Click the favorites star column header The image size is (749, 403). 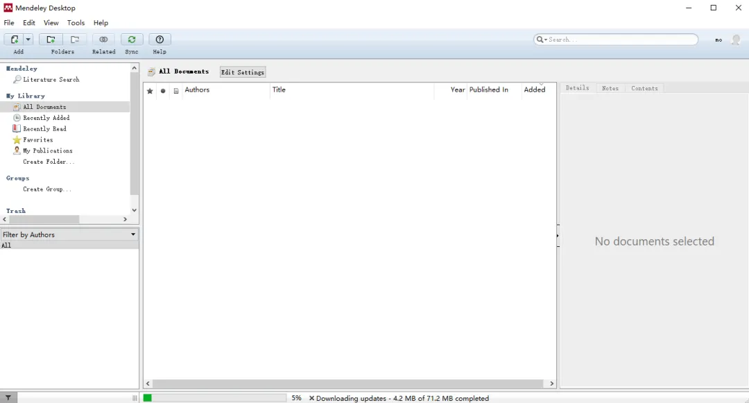[150, 91]
